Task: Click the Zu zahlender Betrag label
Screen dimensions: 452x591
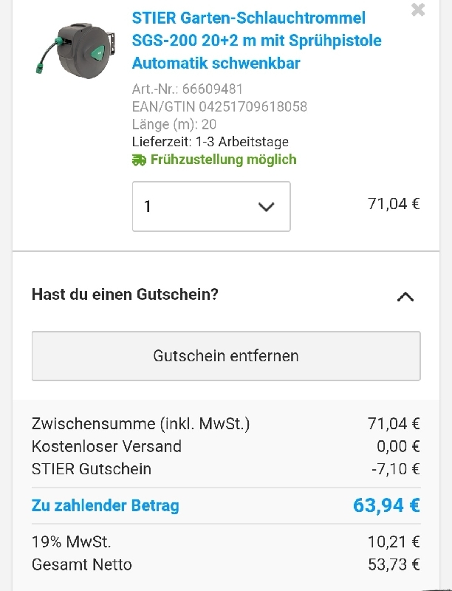Action: pyautogui.click(x=105, y=506)
